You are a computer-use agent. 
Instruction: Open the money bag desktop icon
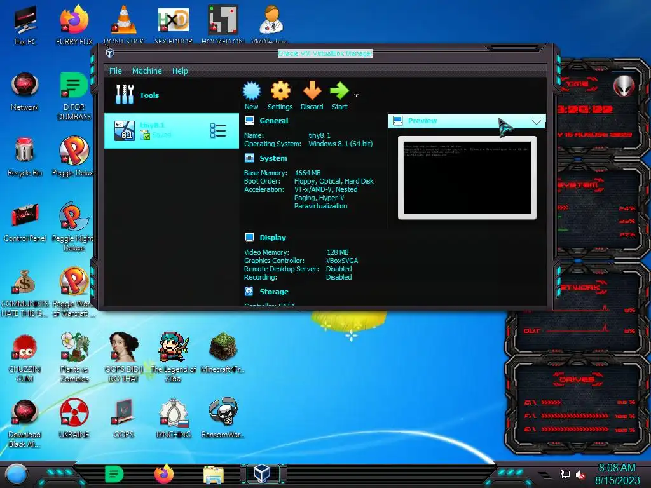tap(25, 293)
